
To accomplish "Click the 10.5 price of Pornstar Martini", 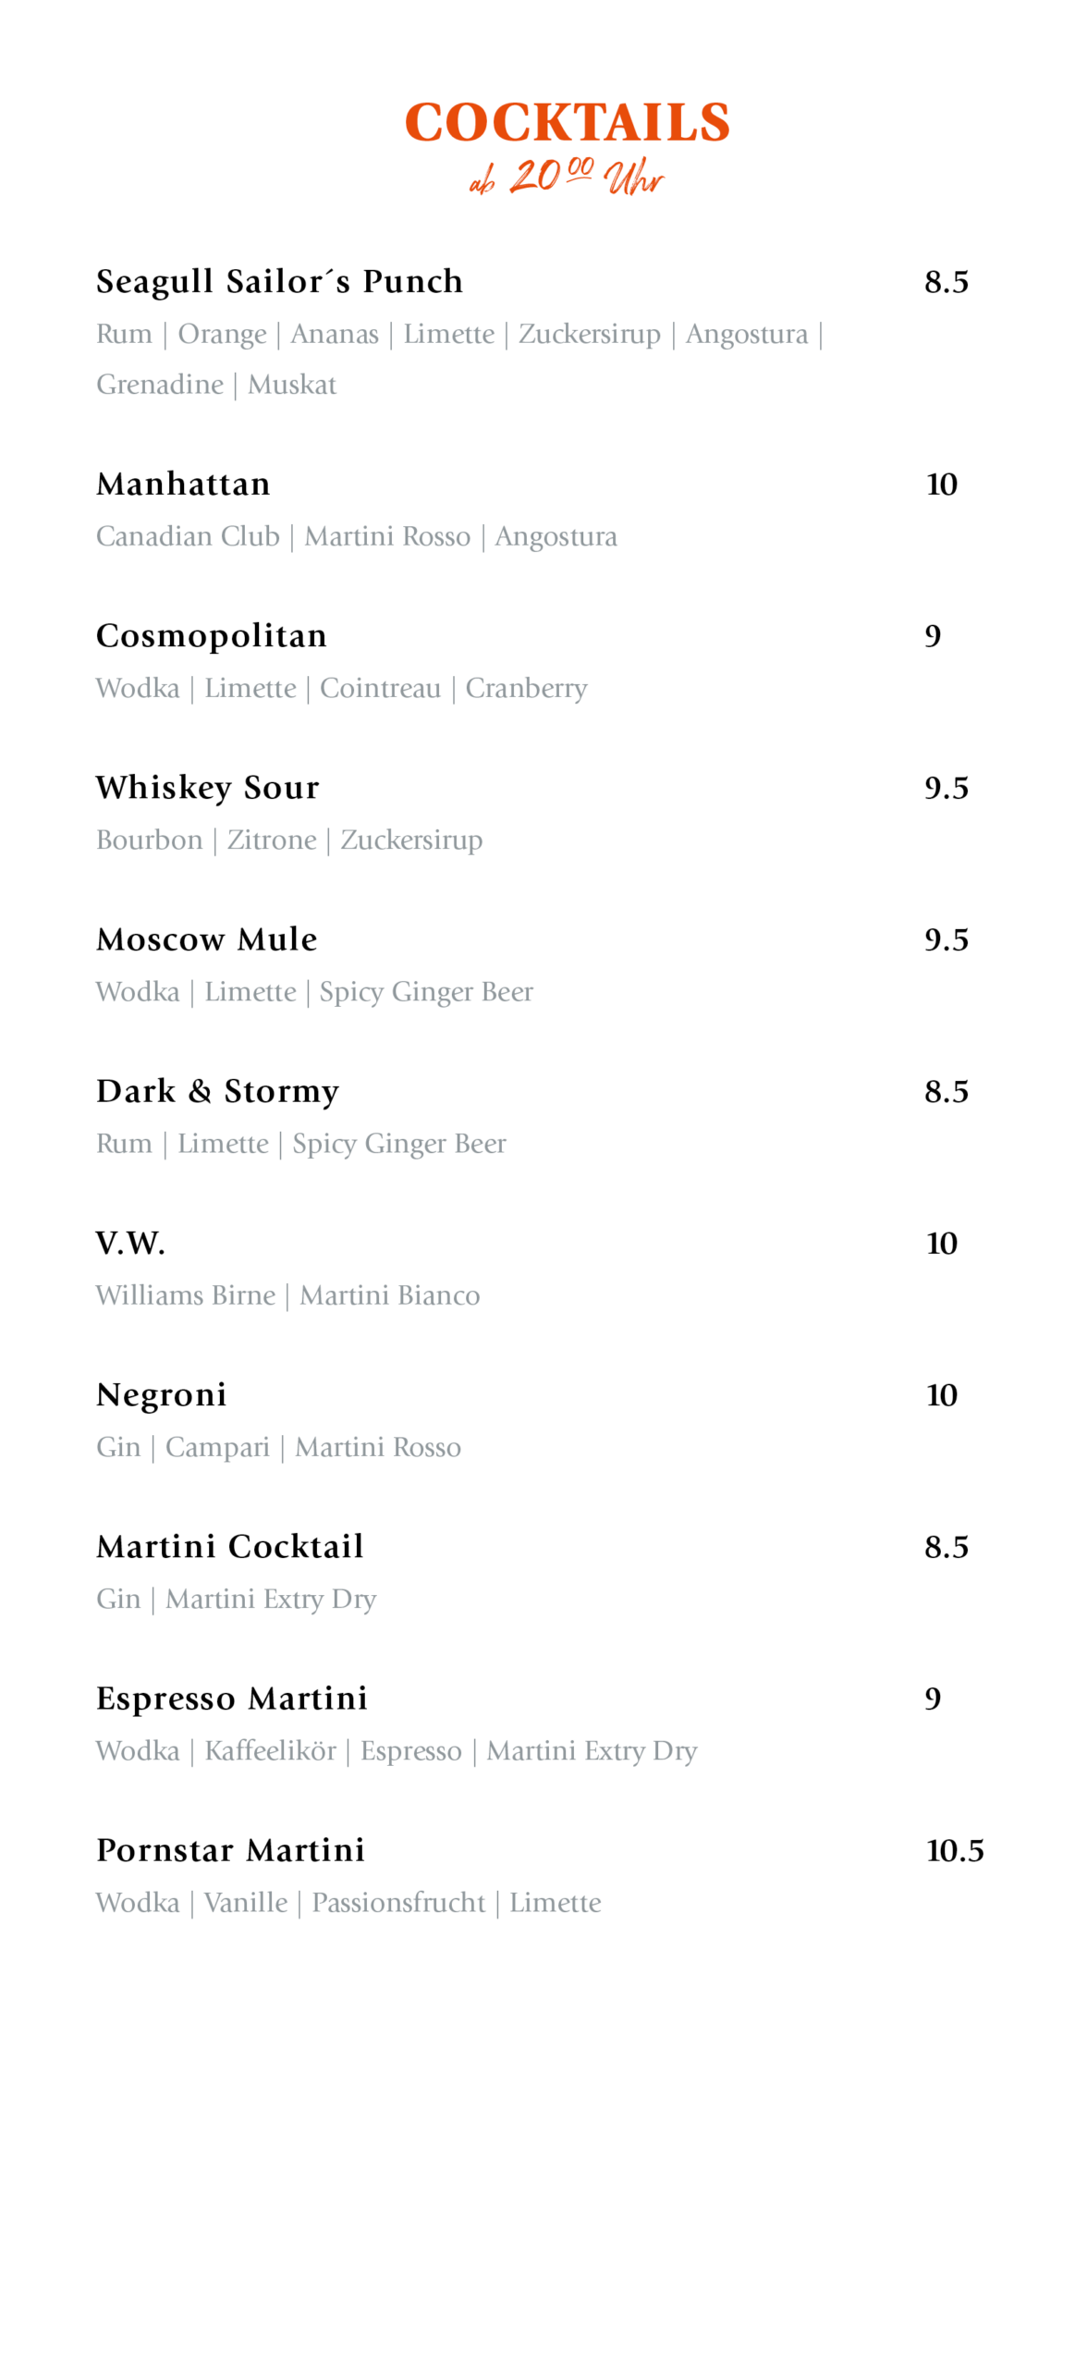I will pos(955,1850).
